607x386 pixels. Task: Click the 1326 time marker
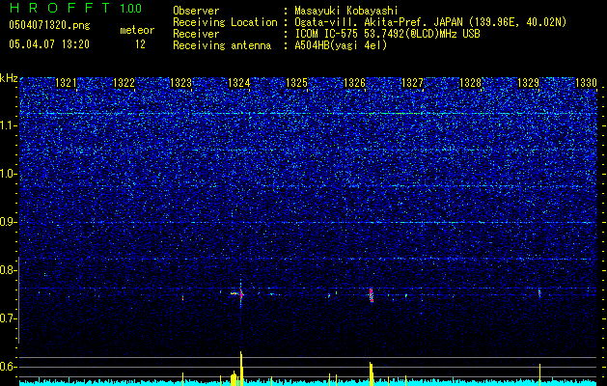point(354,83)
